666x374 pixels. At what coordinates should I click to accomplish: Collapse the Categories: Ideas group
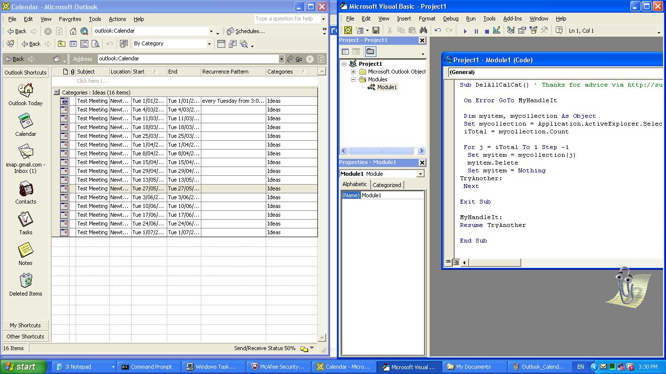click(x=57, y=92)
